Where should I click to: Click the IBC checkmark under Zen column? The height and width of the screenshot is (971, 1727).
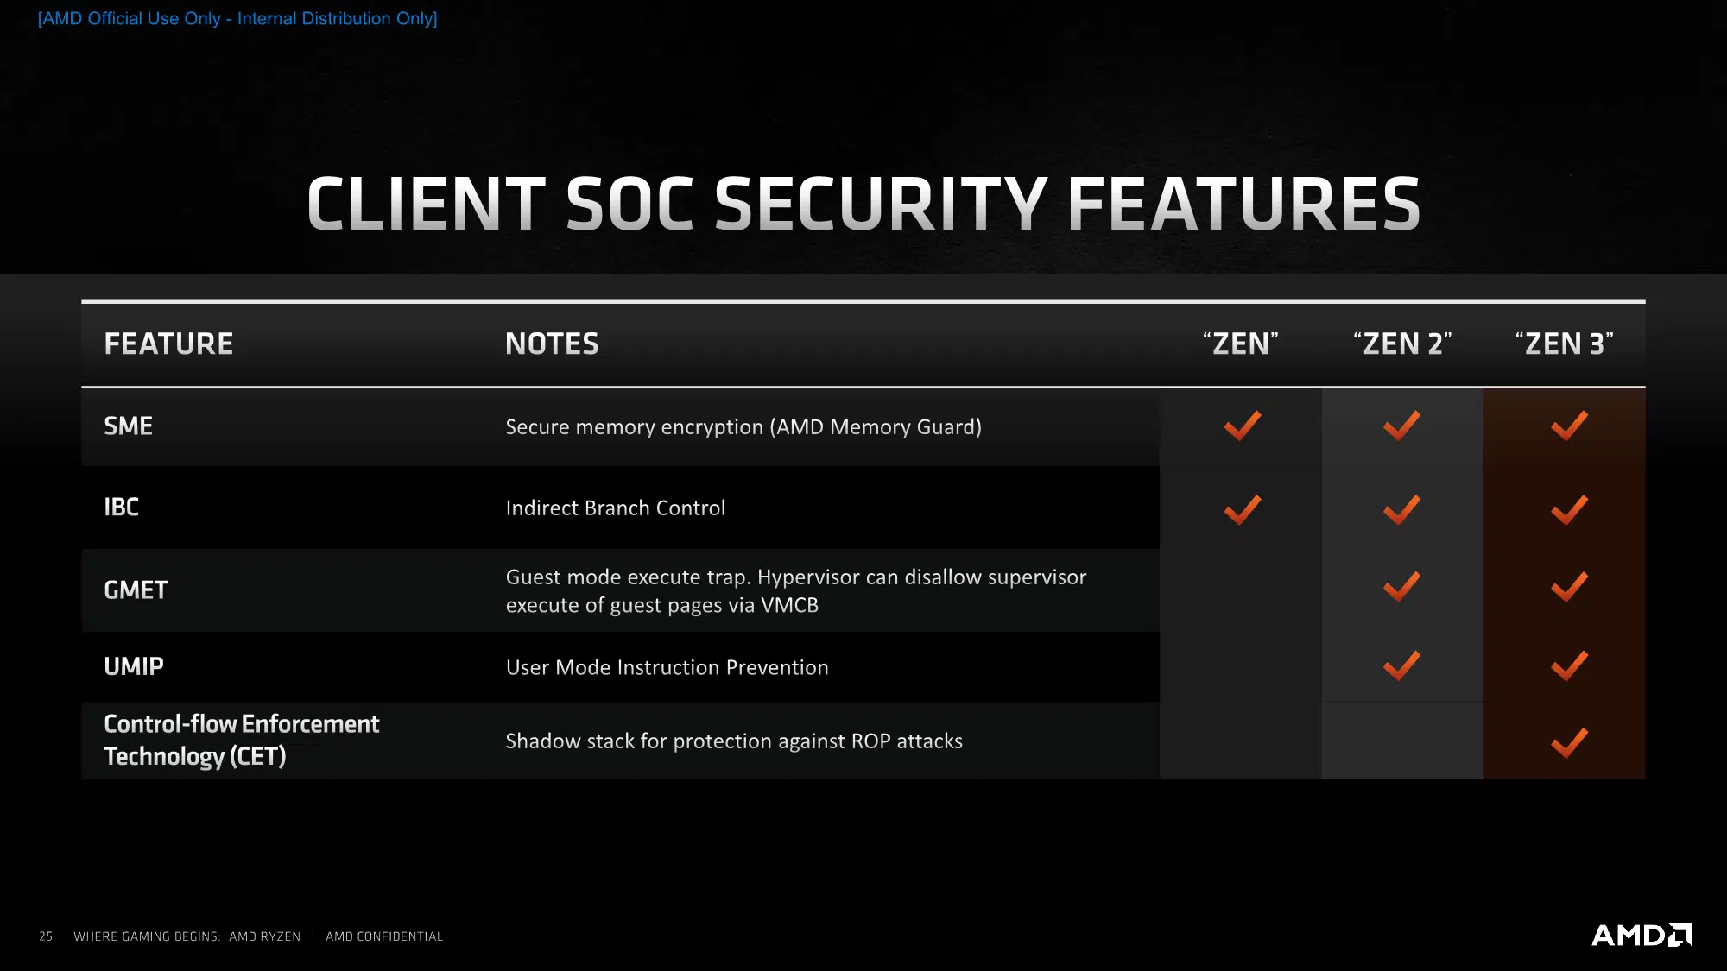click(1243, 509)
